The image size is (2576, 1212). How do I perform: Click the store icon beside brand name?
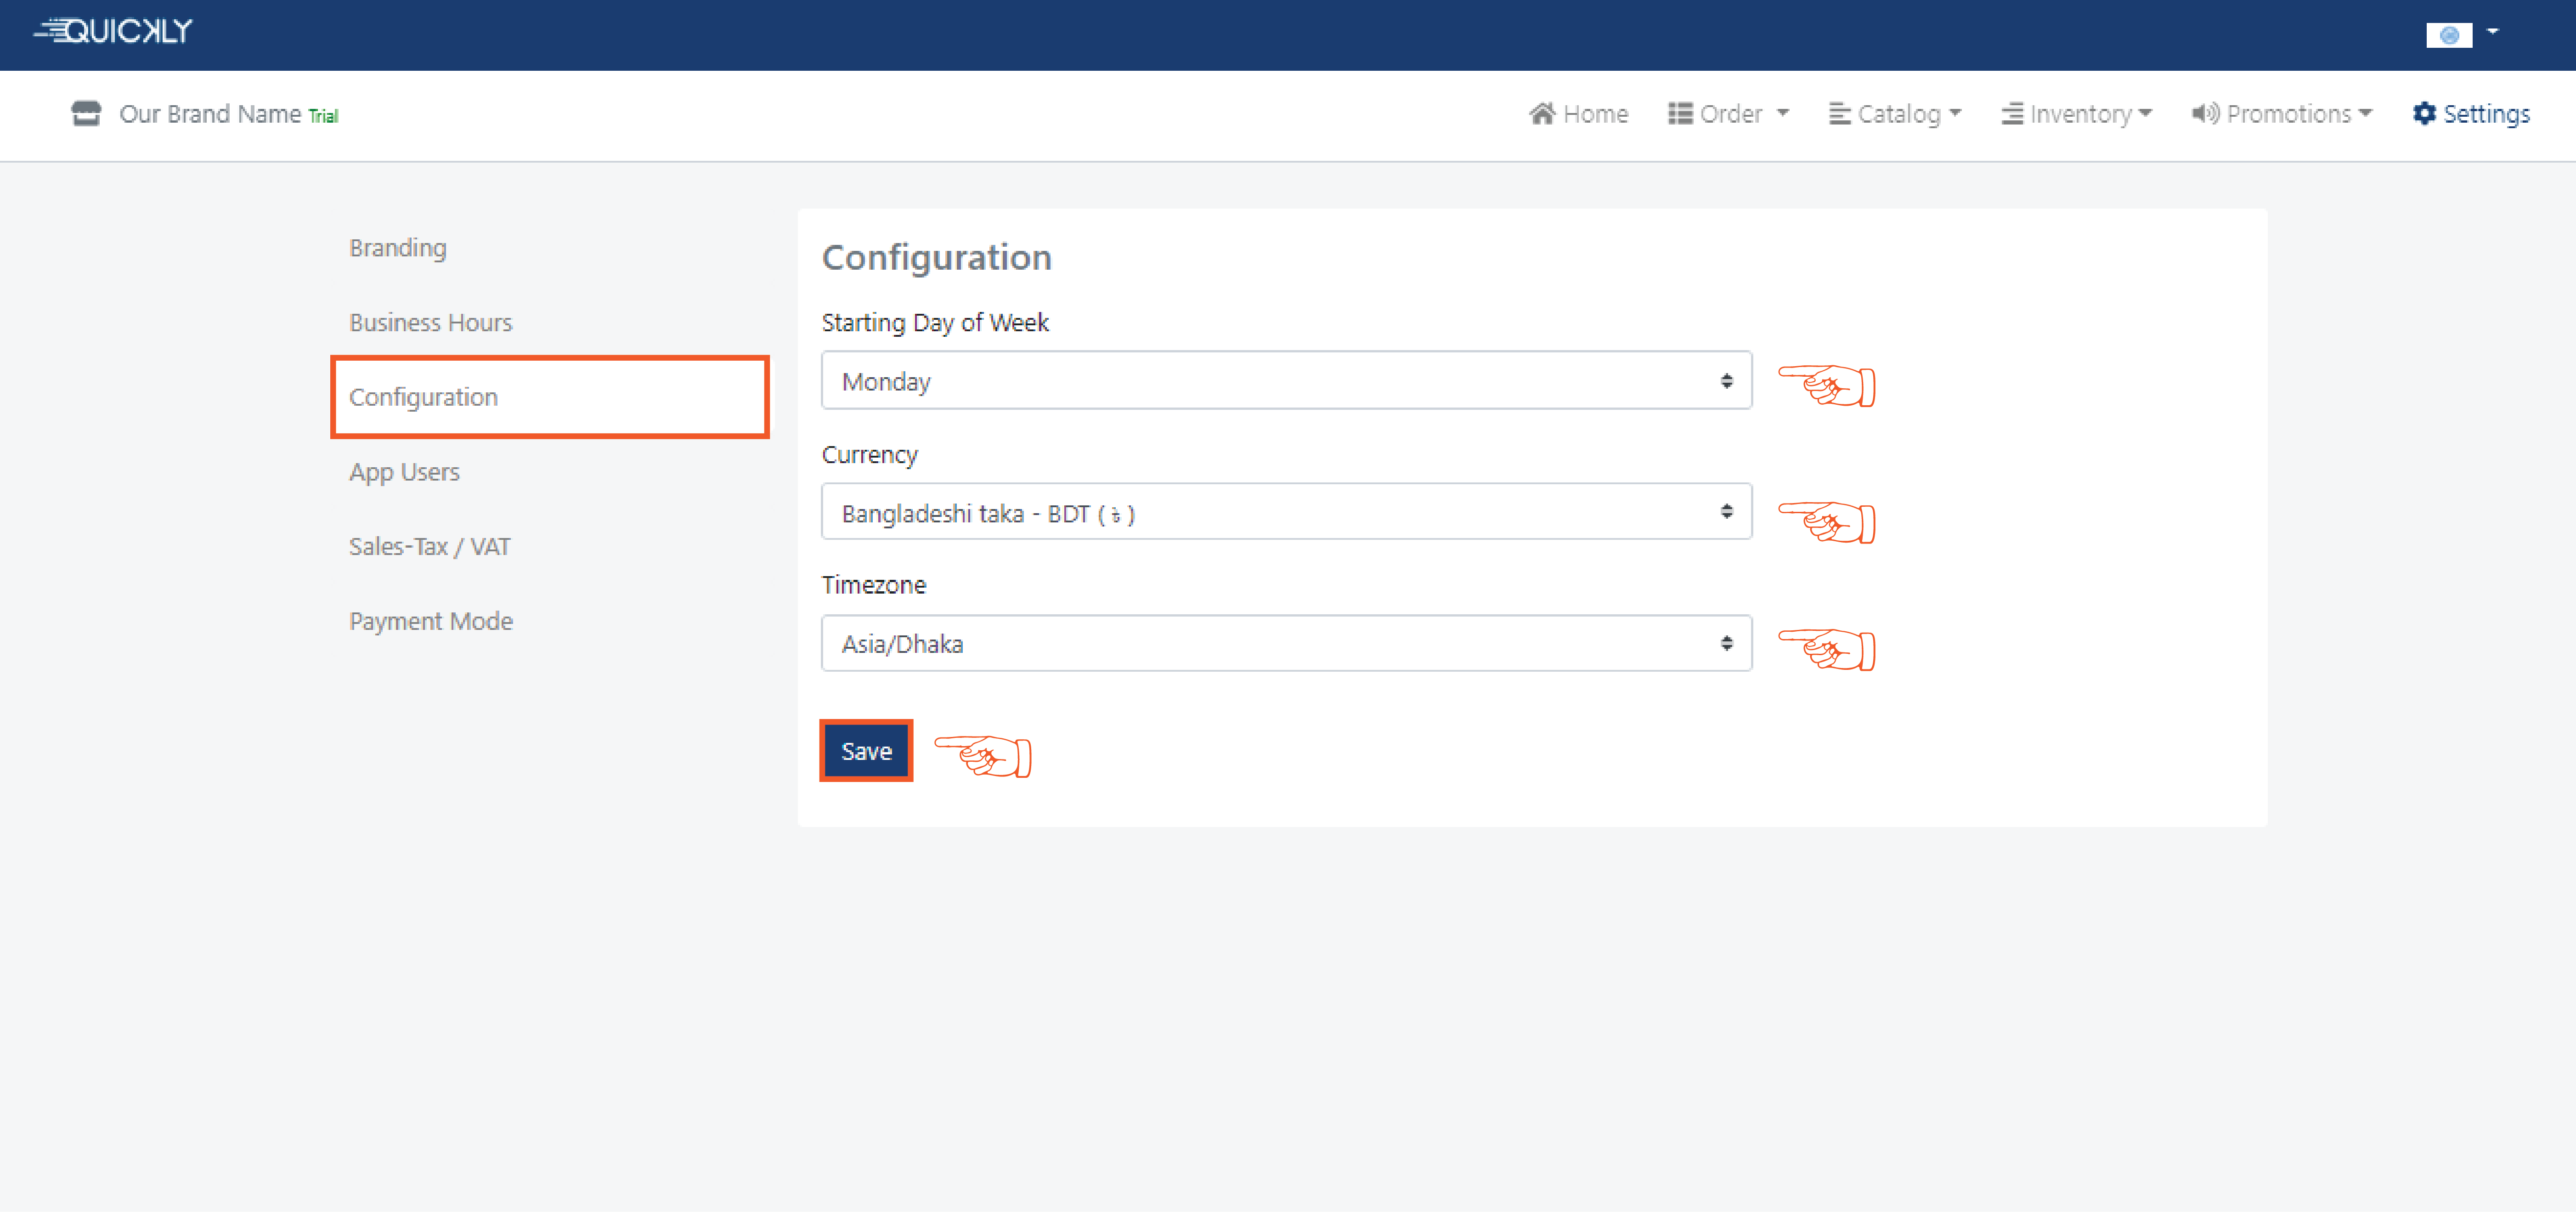86,114
